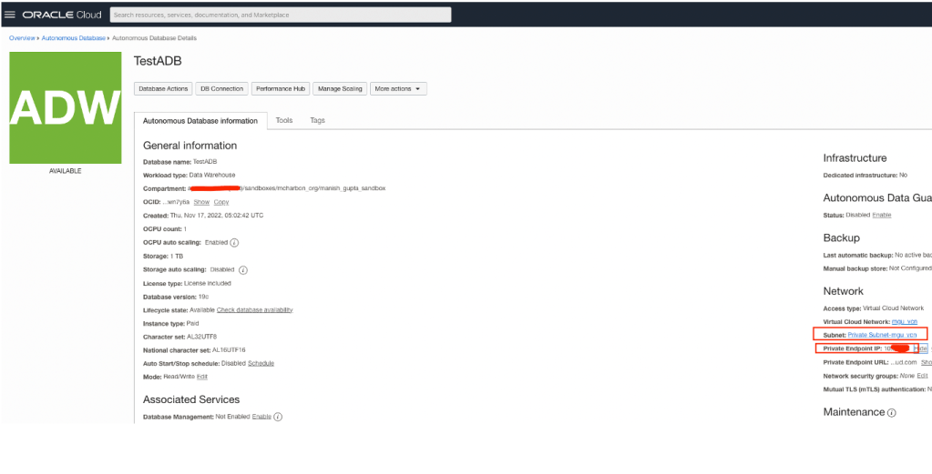
Task: Open Database Management info icon
Action: [x=278, y=417]
